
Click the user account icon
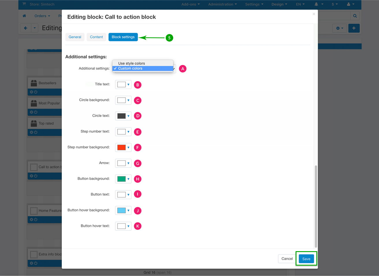[348, 4]
